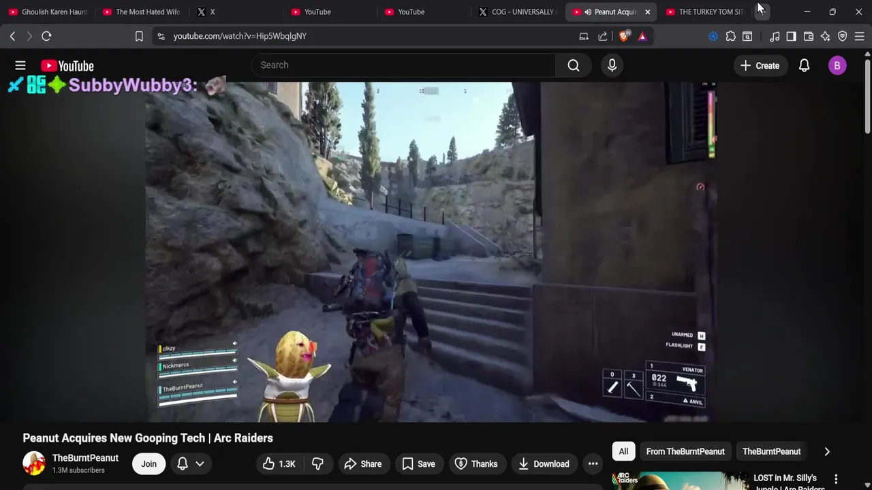Go back to previous page

tap(12, 36)
